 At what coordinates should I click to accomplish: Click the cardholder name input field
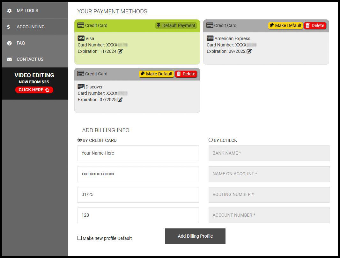click(x=138, y=153)
